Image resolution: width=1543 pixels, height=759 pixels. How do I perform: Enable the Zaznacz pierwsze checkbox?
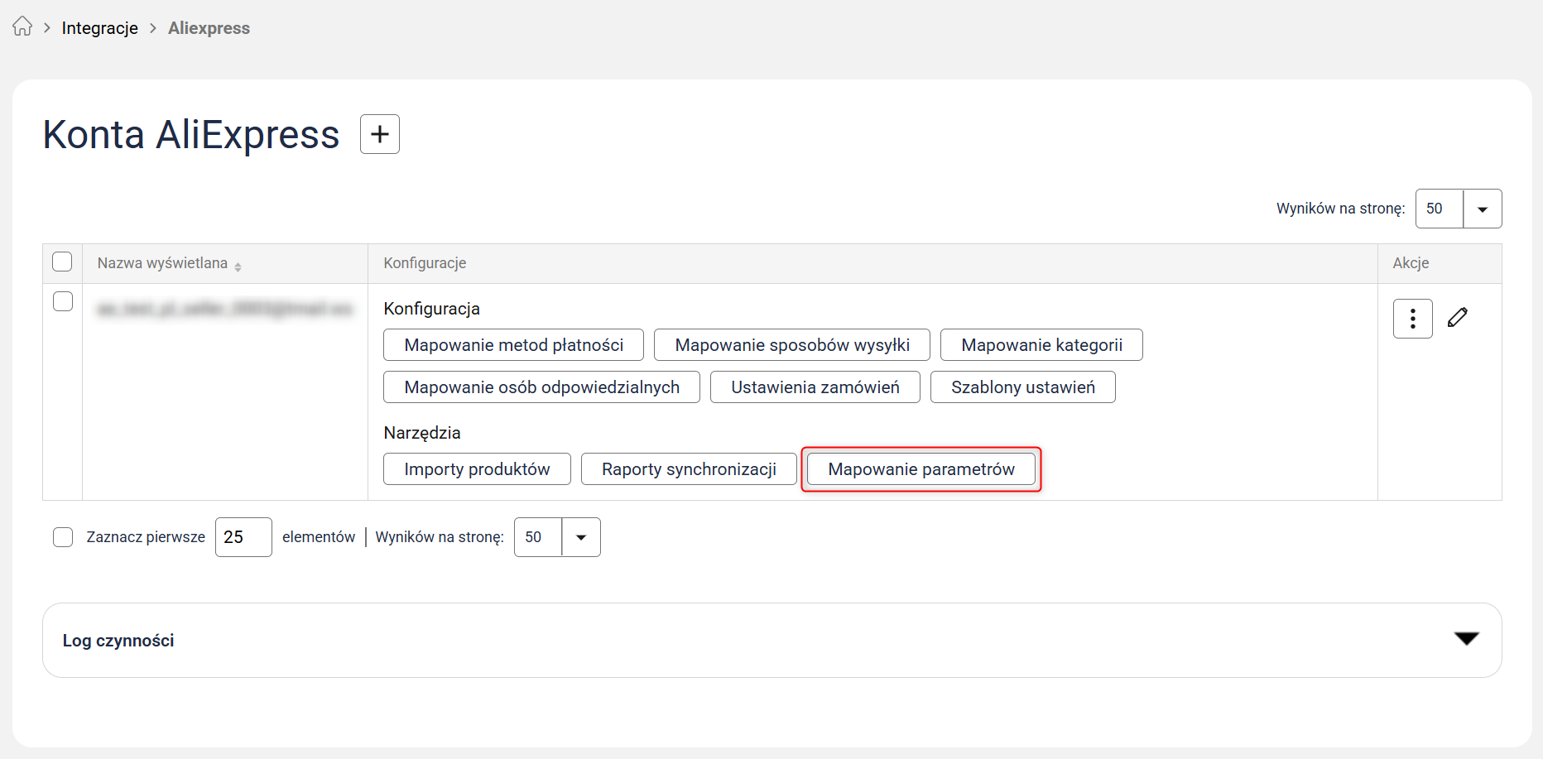(63, 537)
